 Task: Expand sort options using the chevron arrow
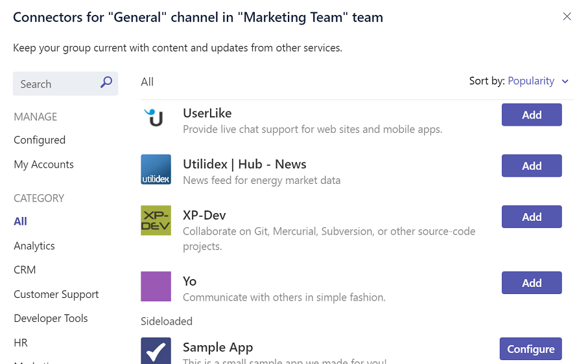(565, 82)
